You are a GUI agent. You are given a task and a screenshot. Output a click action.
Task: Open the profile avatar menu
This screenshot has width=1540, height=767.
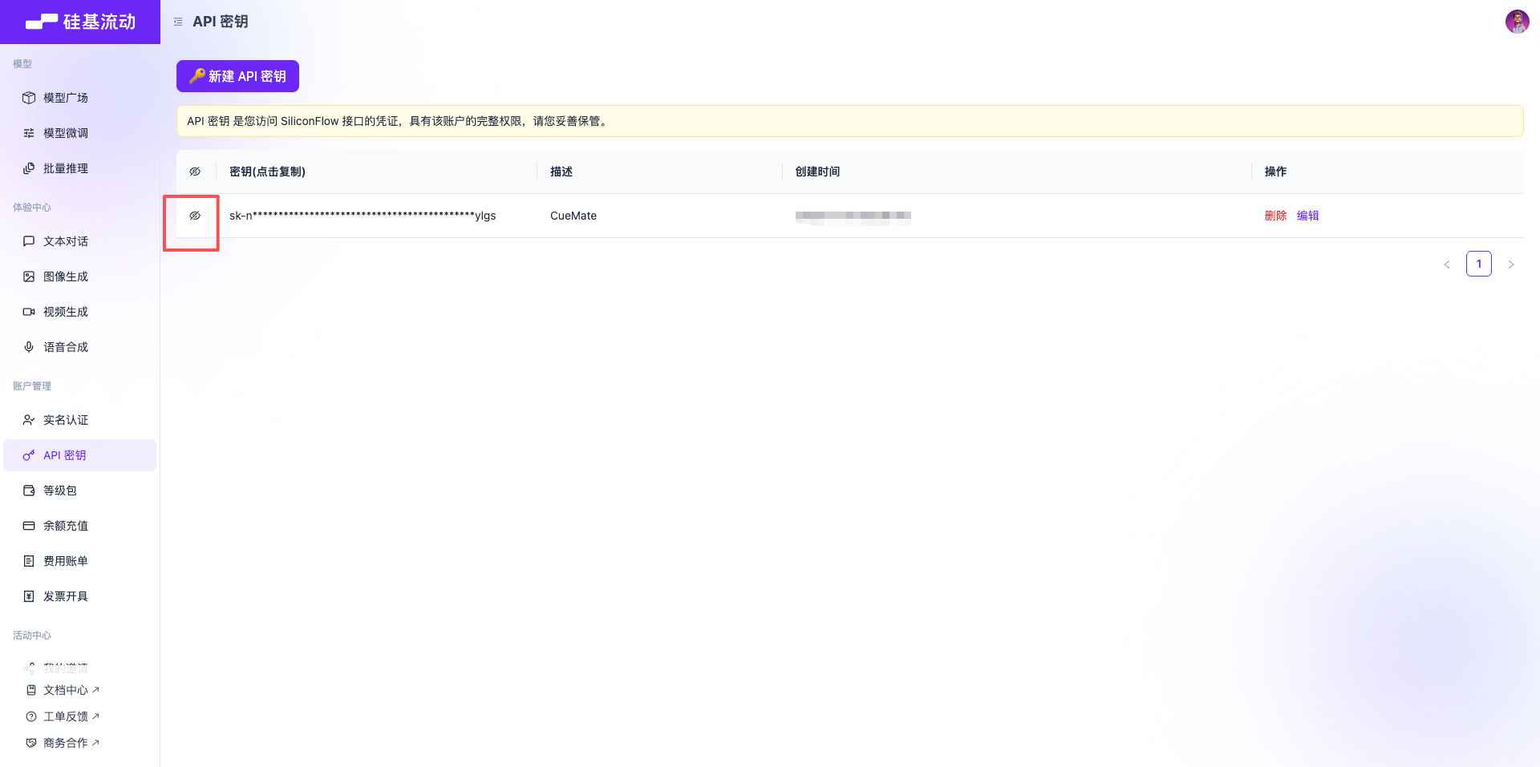(1518, 22)
